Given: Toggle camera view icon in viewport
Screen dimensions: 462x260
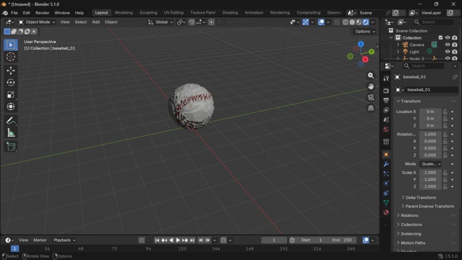Looking at the screenshot, I should 371,98.
